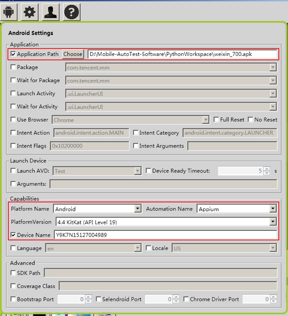
Task: Toggle the Device Name checkbox
Action: point(13,235)
